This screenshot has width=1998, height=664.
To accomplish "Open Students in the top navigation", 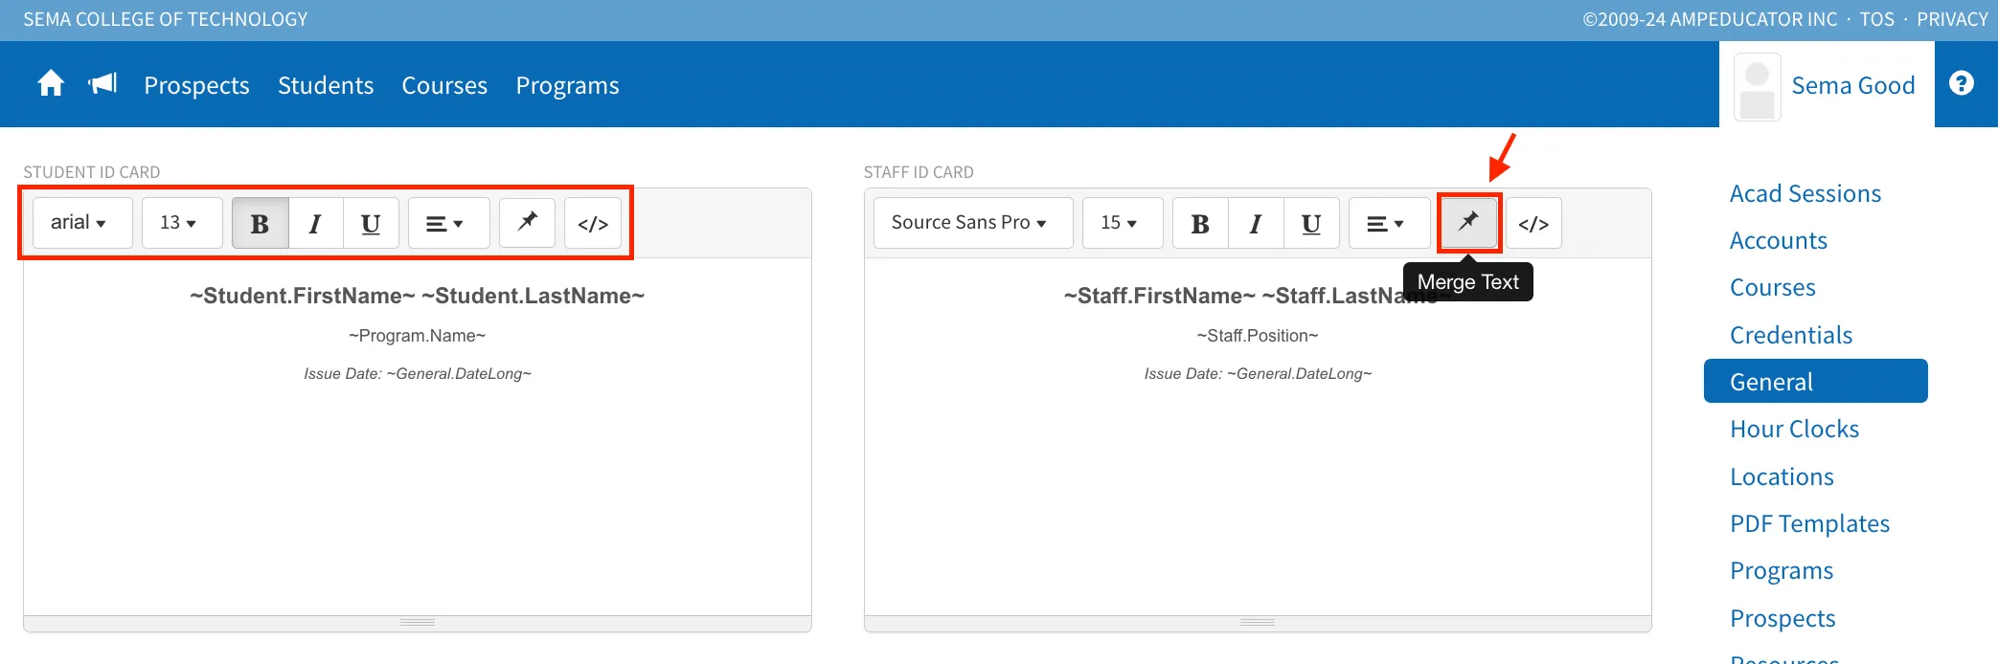I will [x=326, y=85].
